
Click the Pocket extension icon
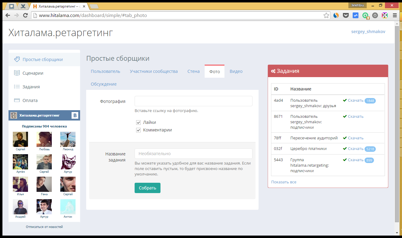pos(346,15)
